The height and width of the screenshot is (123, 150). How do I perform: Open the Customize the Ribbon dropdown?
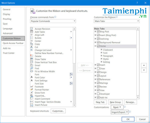(x=116, y=21)
